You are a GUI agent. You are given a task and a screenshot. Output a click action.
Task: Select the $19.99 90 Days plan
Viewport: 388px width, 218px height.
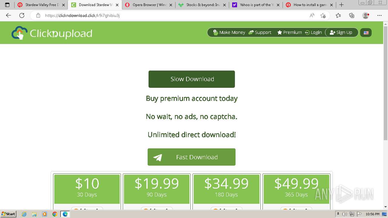(x=157, y=189)
